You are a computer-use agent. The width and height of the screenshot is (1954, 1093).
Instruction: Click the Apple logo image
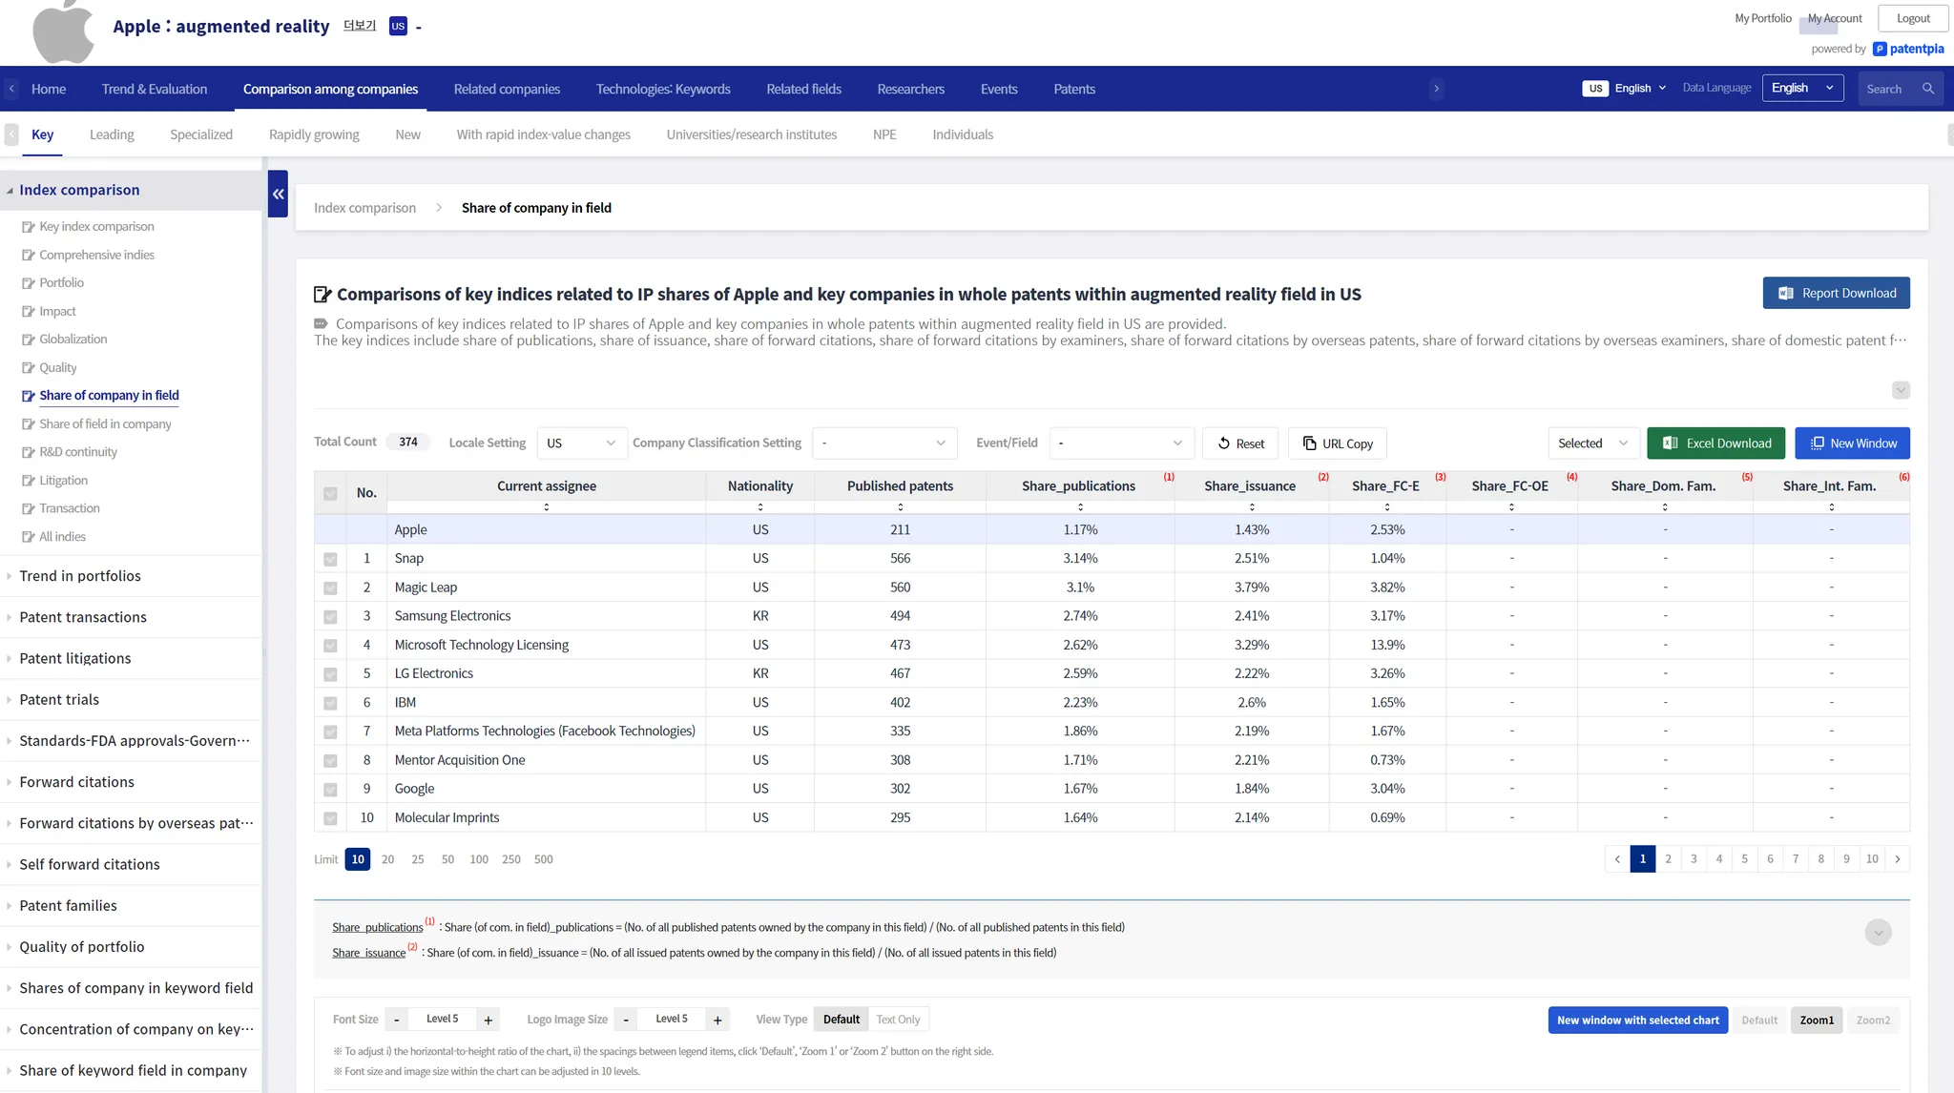(x=63, y=31)
